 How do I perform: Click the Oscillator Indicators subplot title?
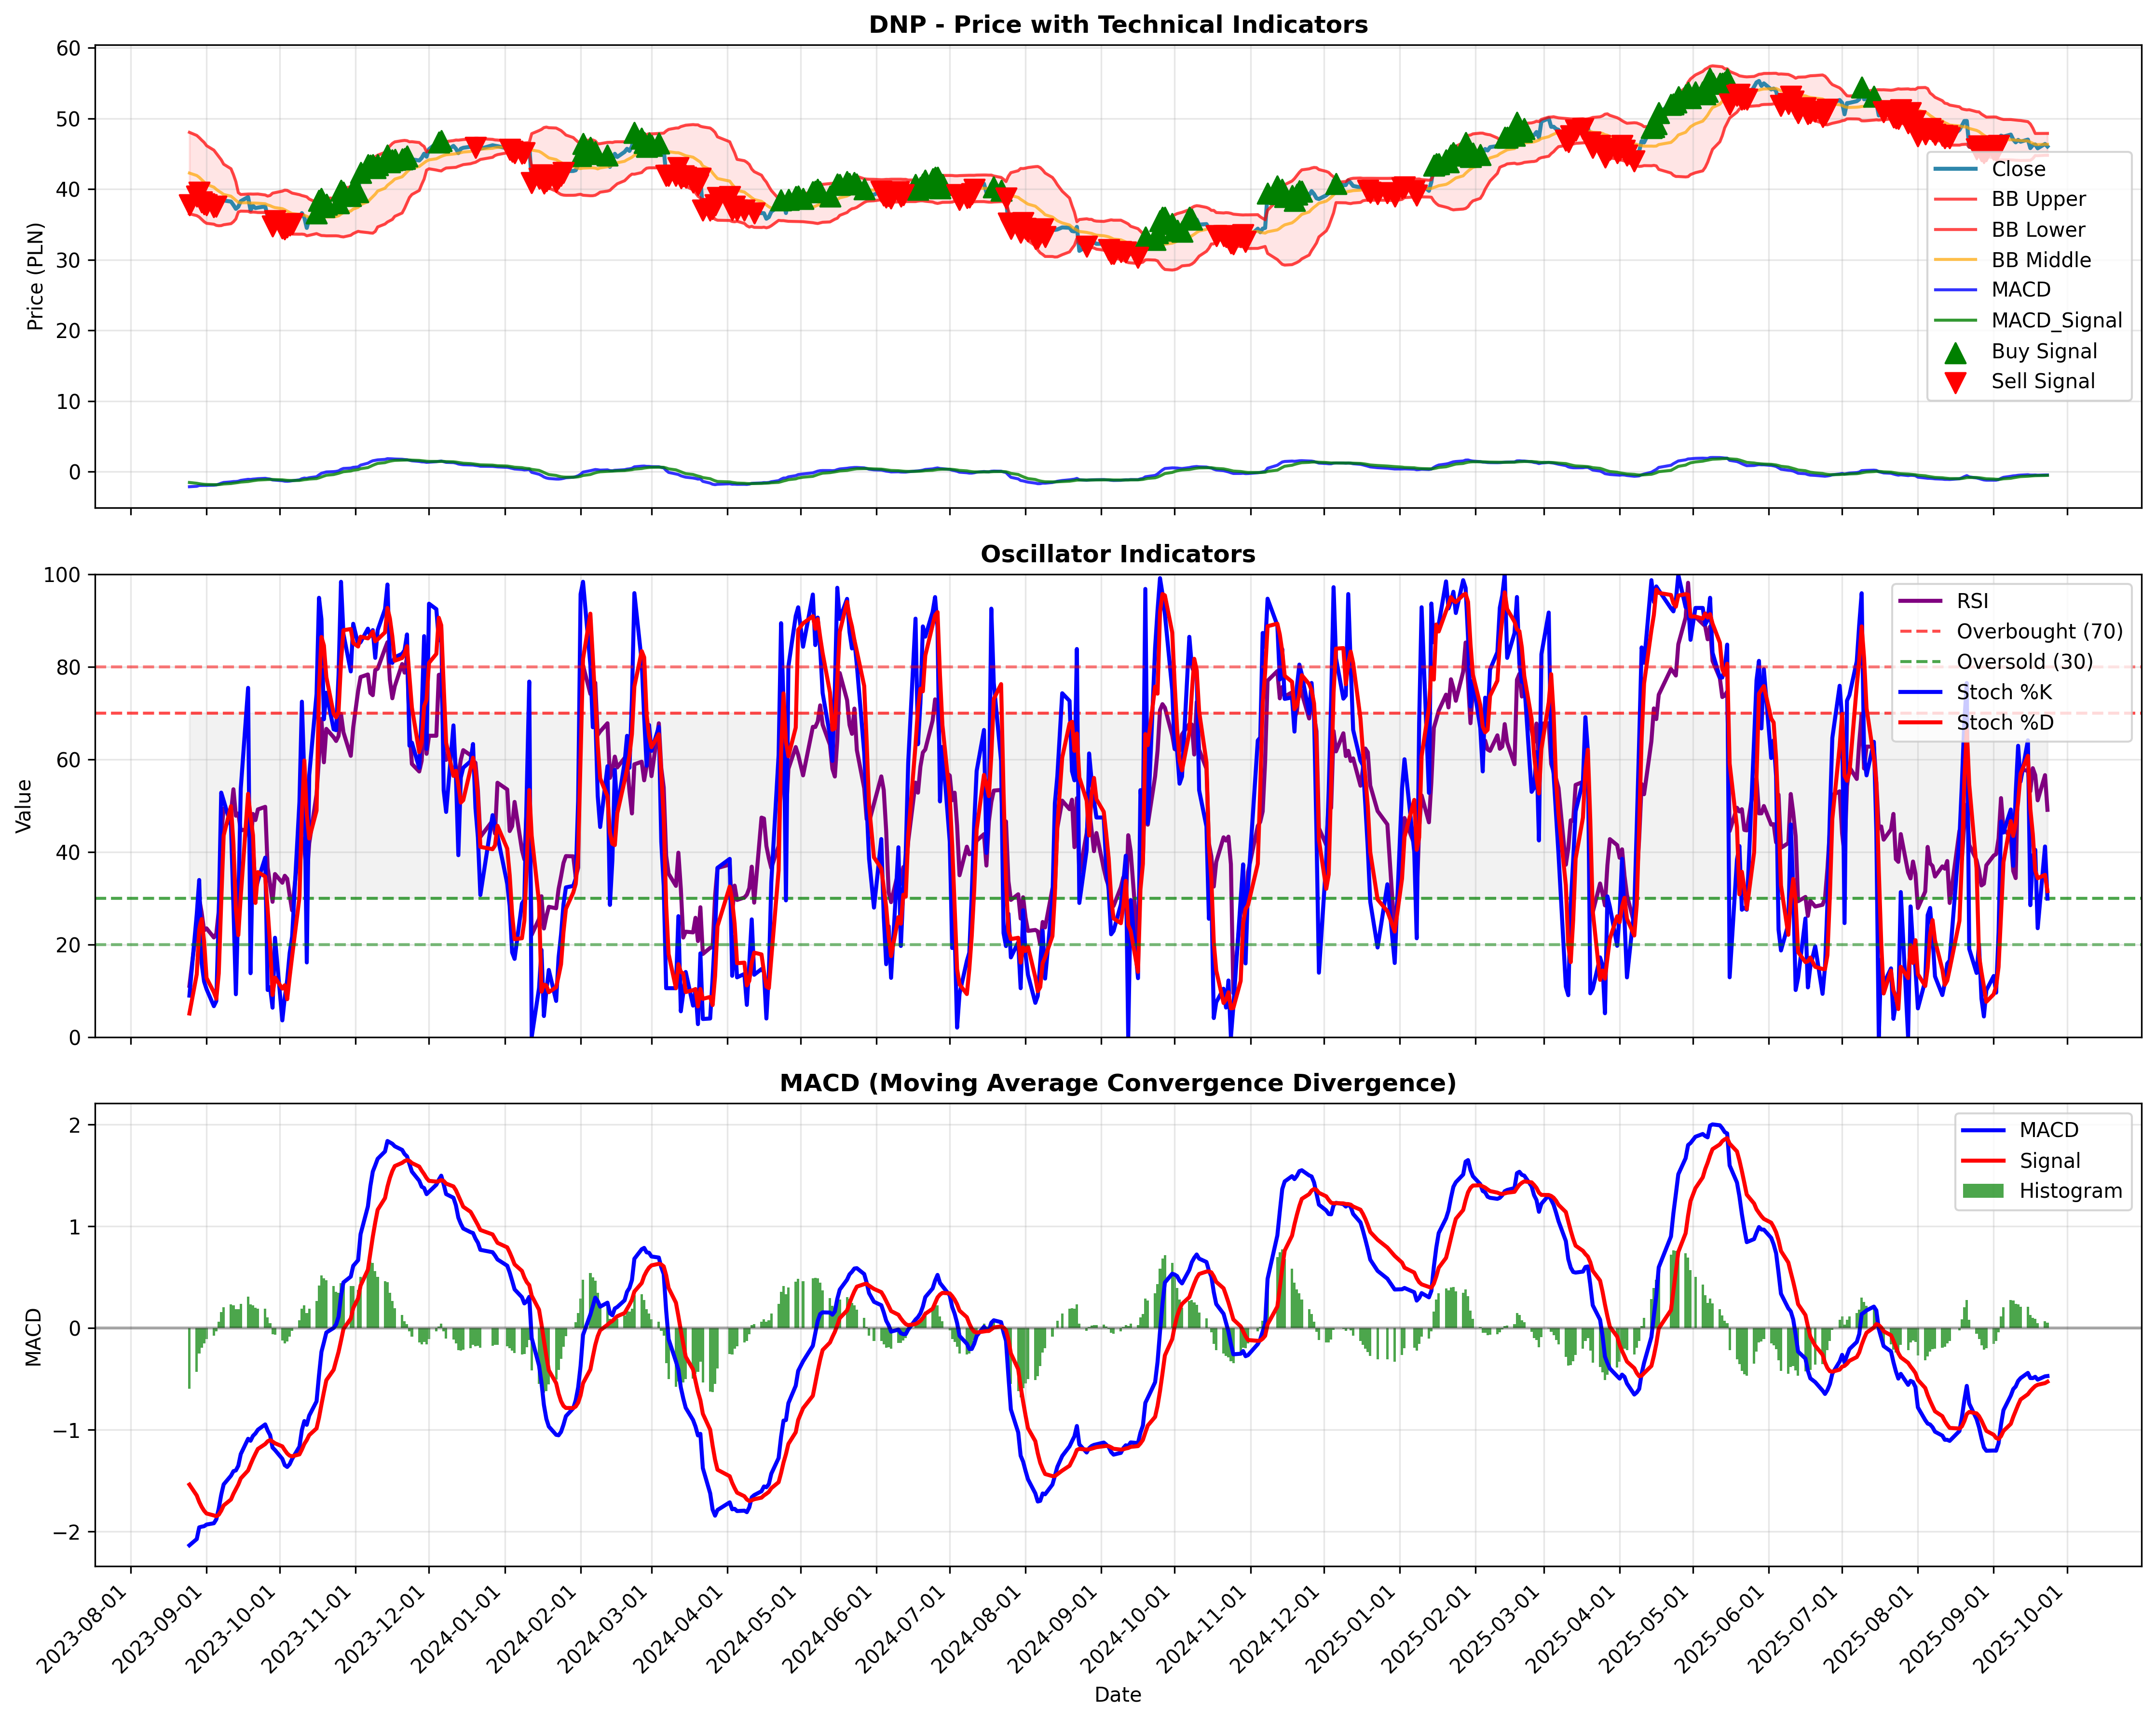click(1118, 554)
